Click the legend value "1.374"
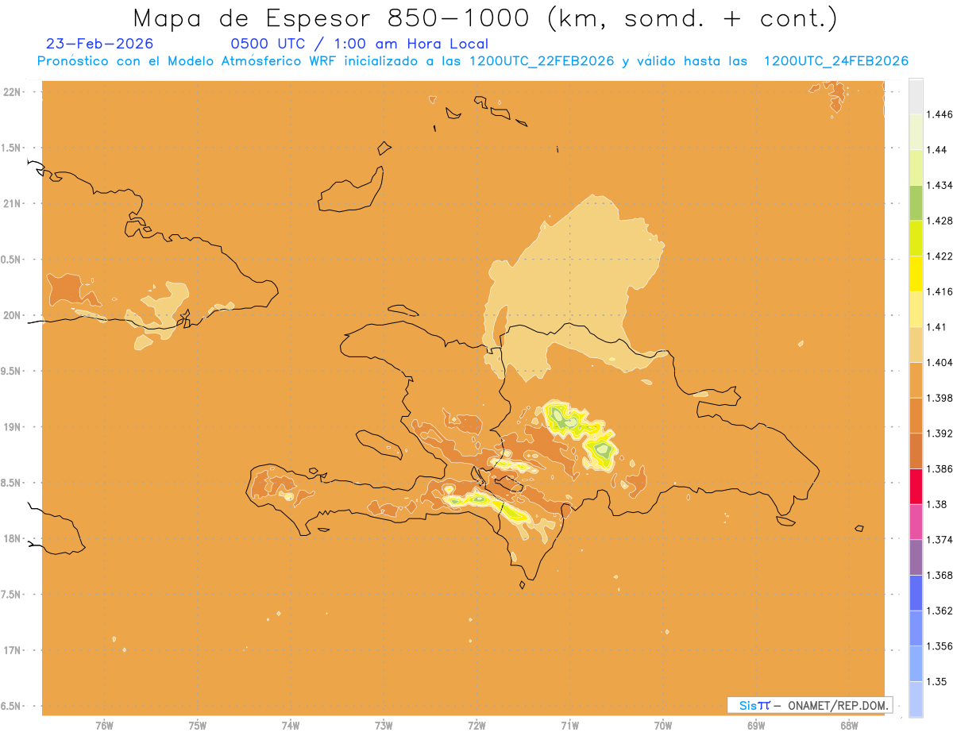Image resolution: width=953 pixels, height=736 pixels. click(x=938, y=539)
